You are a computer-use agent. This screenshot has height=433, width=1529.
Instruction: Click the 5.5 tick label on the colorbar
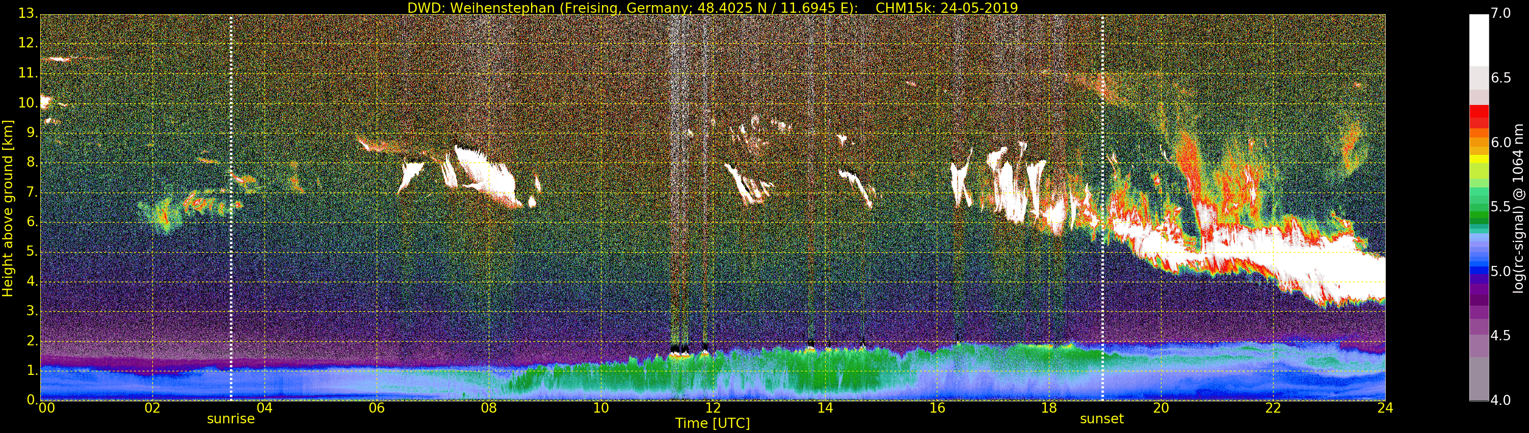[x=1501, y=207]
